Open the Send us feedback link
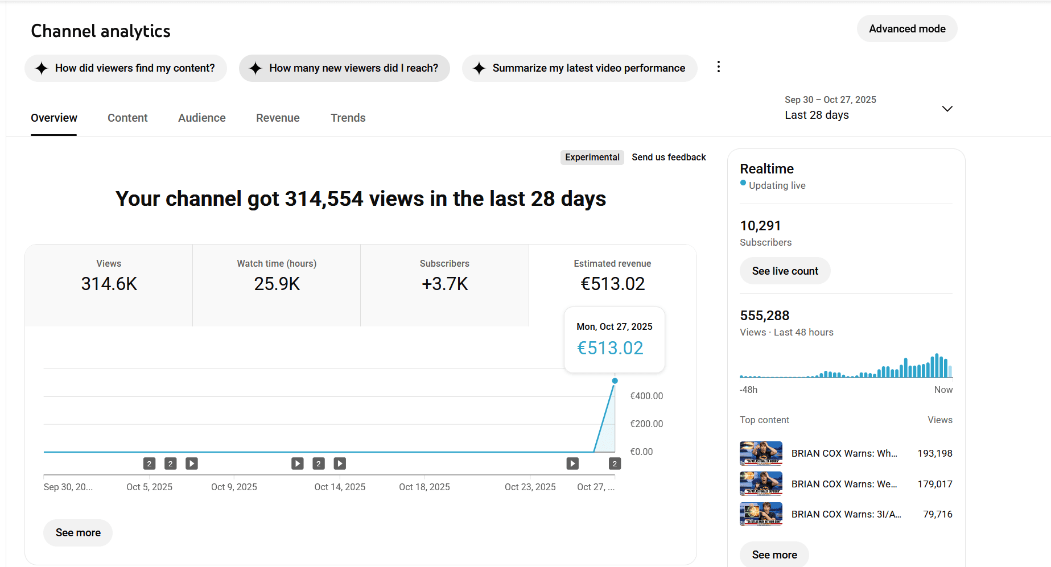 click(669, 157)
